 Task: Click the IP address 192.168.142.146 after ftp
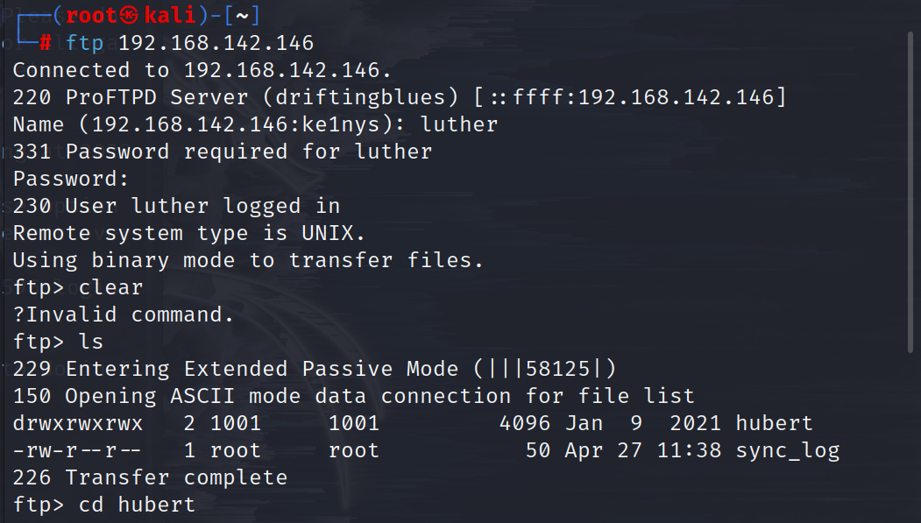point(216,43)
